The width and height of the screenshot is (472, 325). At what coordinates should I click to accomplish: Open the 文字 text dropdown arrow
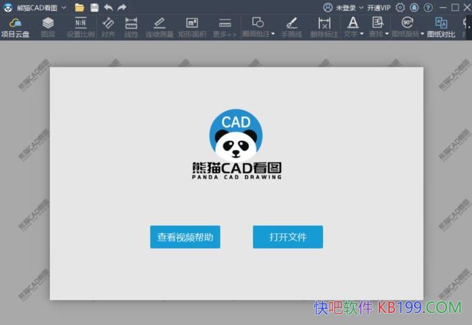tap(362, 34)
